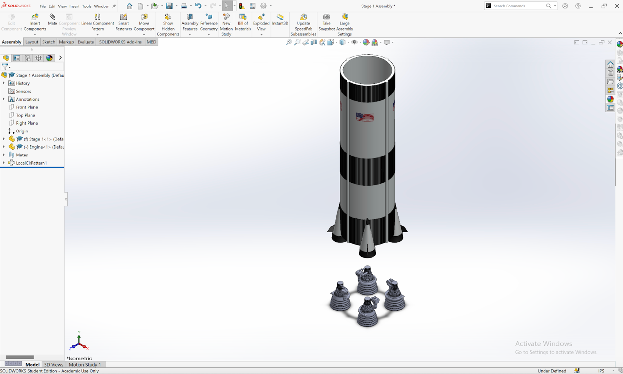Open Save dropdown arrow

click(x=176, y=6)
